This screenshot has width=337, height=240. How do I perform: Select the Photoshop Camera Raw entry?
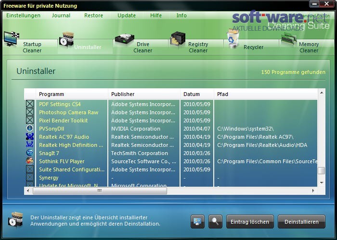click(x=68, y=112)
